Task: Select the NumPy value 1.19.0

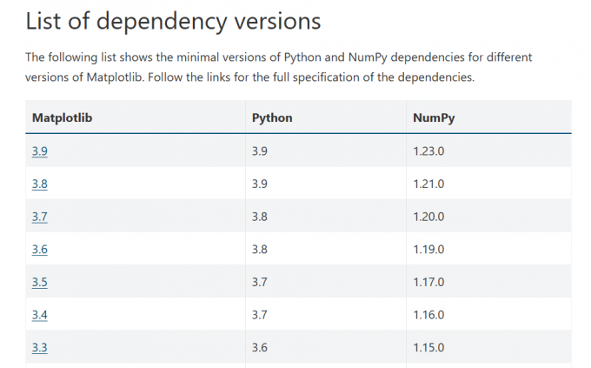Action: tap(428, 249)
